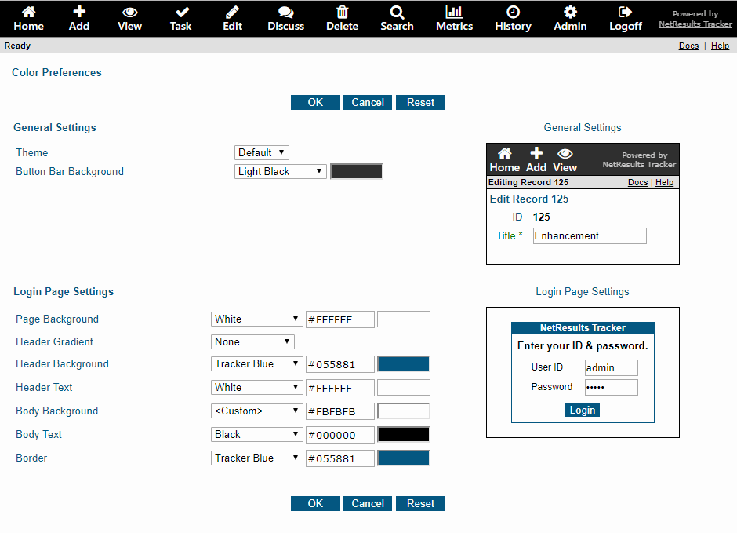Click the Body Text color swatch
Screen dimensions: 737x533
point(404,434)
